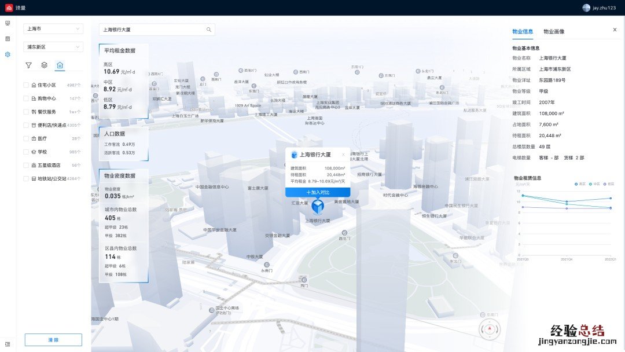Image resolution: width=625 pixels, height=352 pixels.
Task: Click the 114 district property total
Action: pyautogui.click(x=110, y=256)
